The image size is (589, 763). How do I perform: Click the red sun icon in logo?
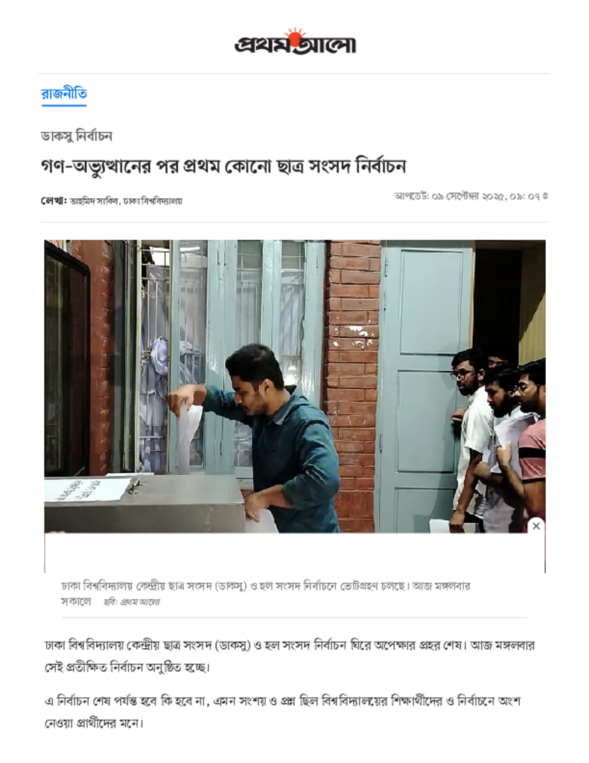pos(294,35)
